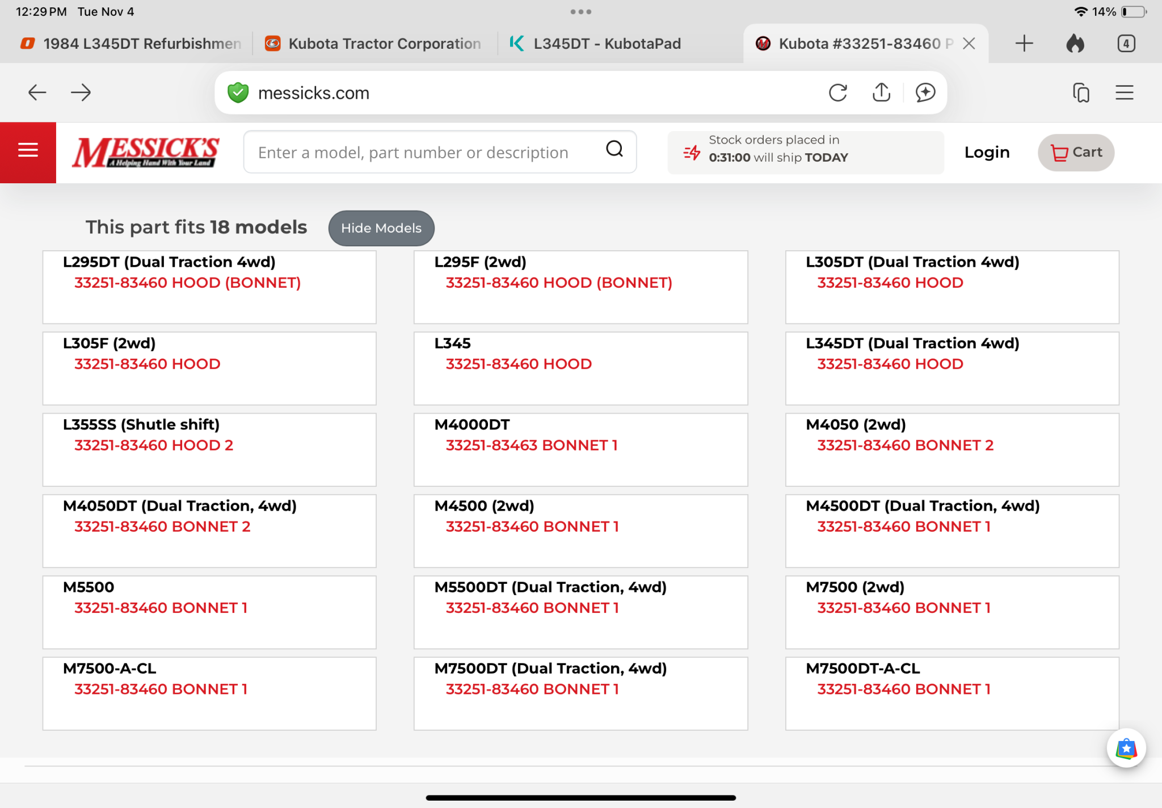Open the Cart button

coord(1076,152)
